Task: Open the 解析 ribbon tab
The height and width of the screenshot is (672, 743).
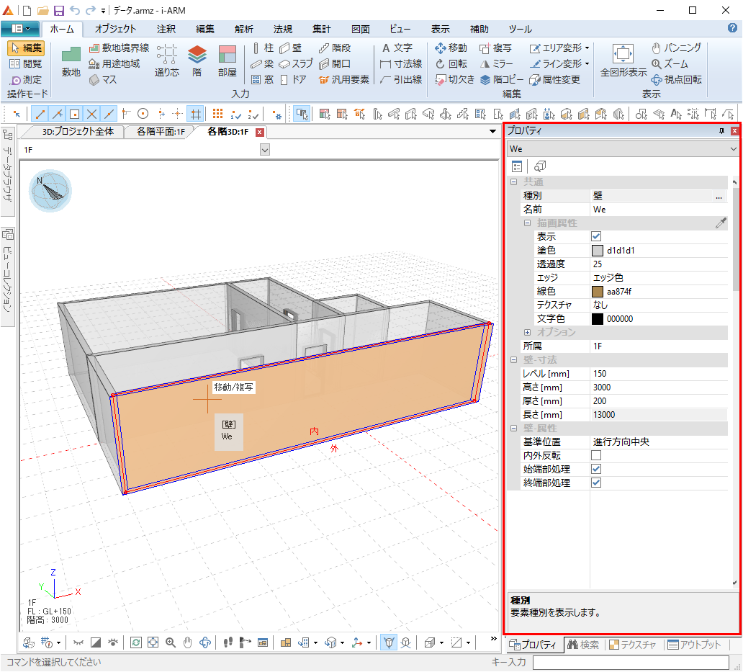Action: point(243,30)
